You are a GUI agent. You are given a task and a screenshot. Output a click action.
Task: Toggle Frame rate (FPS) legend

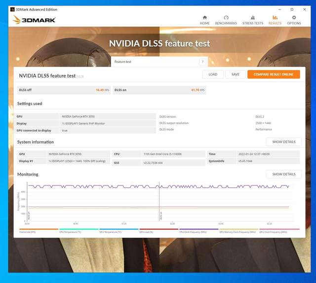[x=39, y=231]
